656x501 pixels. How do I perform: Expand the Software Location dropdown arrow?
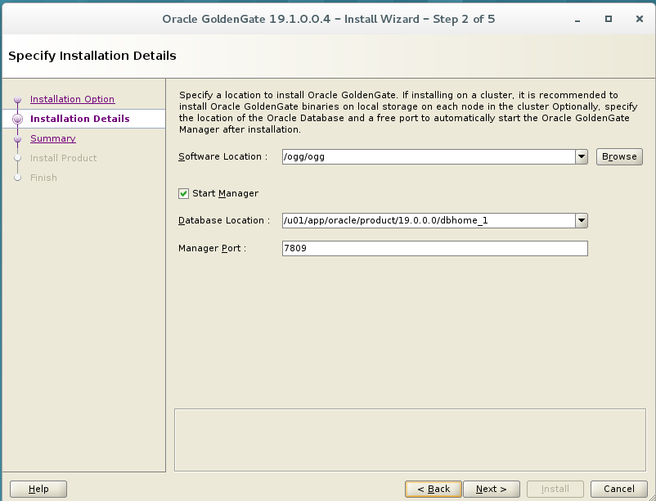582,157
